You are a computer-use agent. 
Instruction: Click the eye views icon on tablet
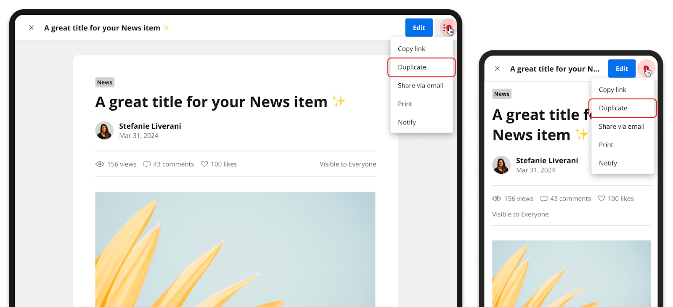(100, 164)
